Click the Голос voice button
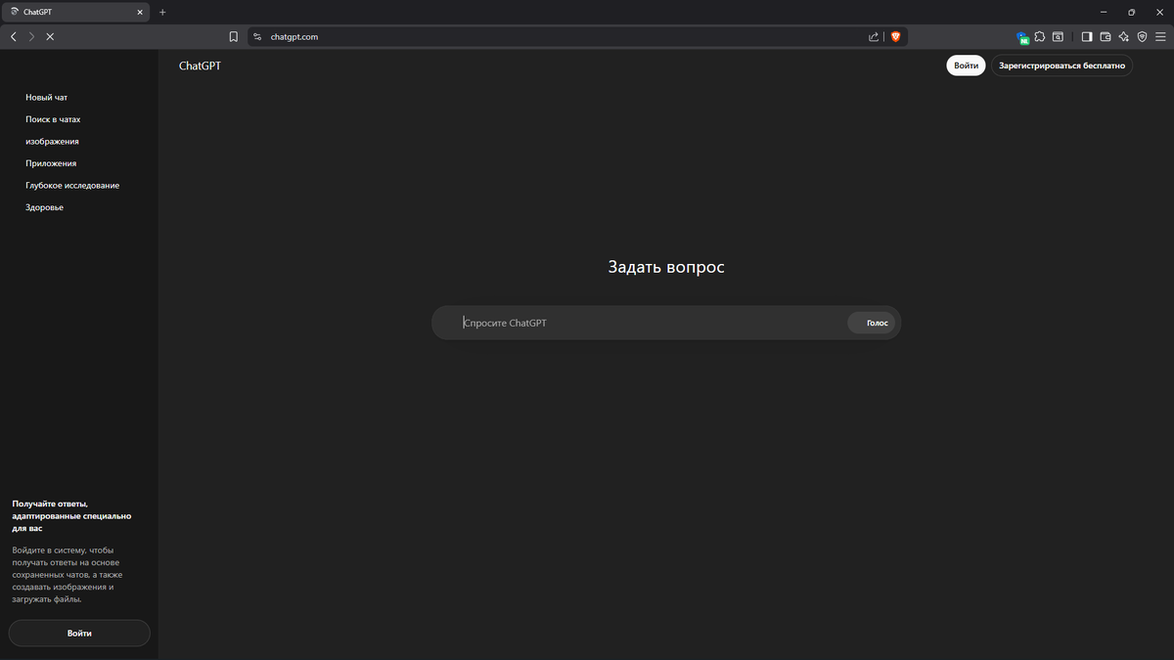 tap(872, 323)
